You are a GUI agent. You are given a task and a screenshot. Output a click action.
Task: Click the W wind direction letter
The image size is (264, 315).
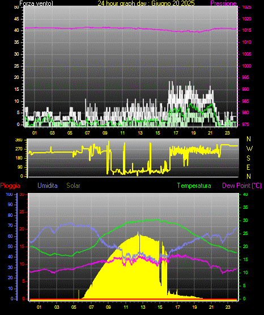[249, 149]
